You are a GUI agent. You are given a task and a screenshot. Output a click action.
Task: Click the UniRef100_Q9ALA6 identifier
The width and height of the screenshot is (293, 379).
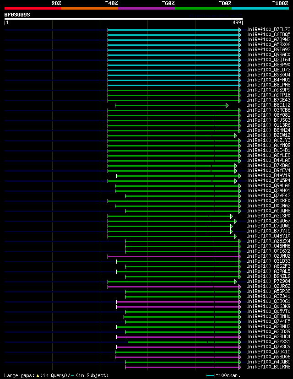[x=268, y=186]
